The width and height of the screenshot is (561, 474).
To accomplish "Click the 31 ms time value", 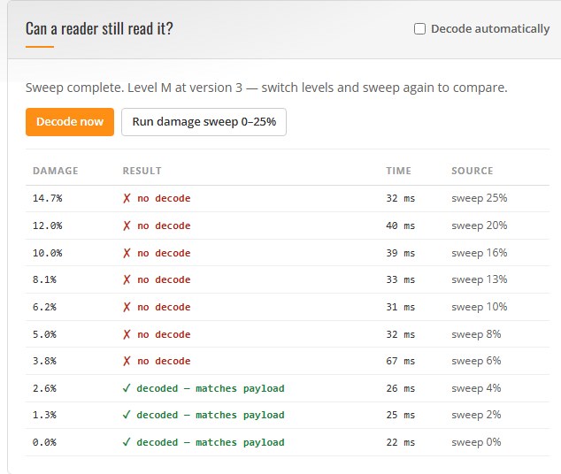I will (401, 307).
